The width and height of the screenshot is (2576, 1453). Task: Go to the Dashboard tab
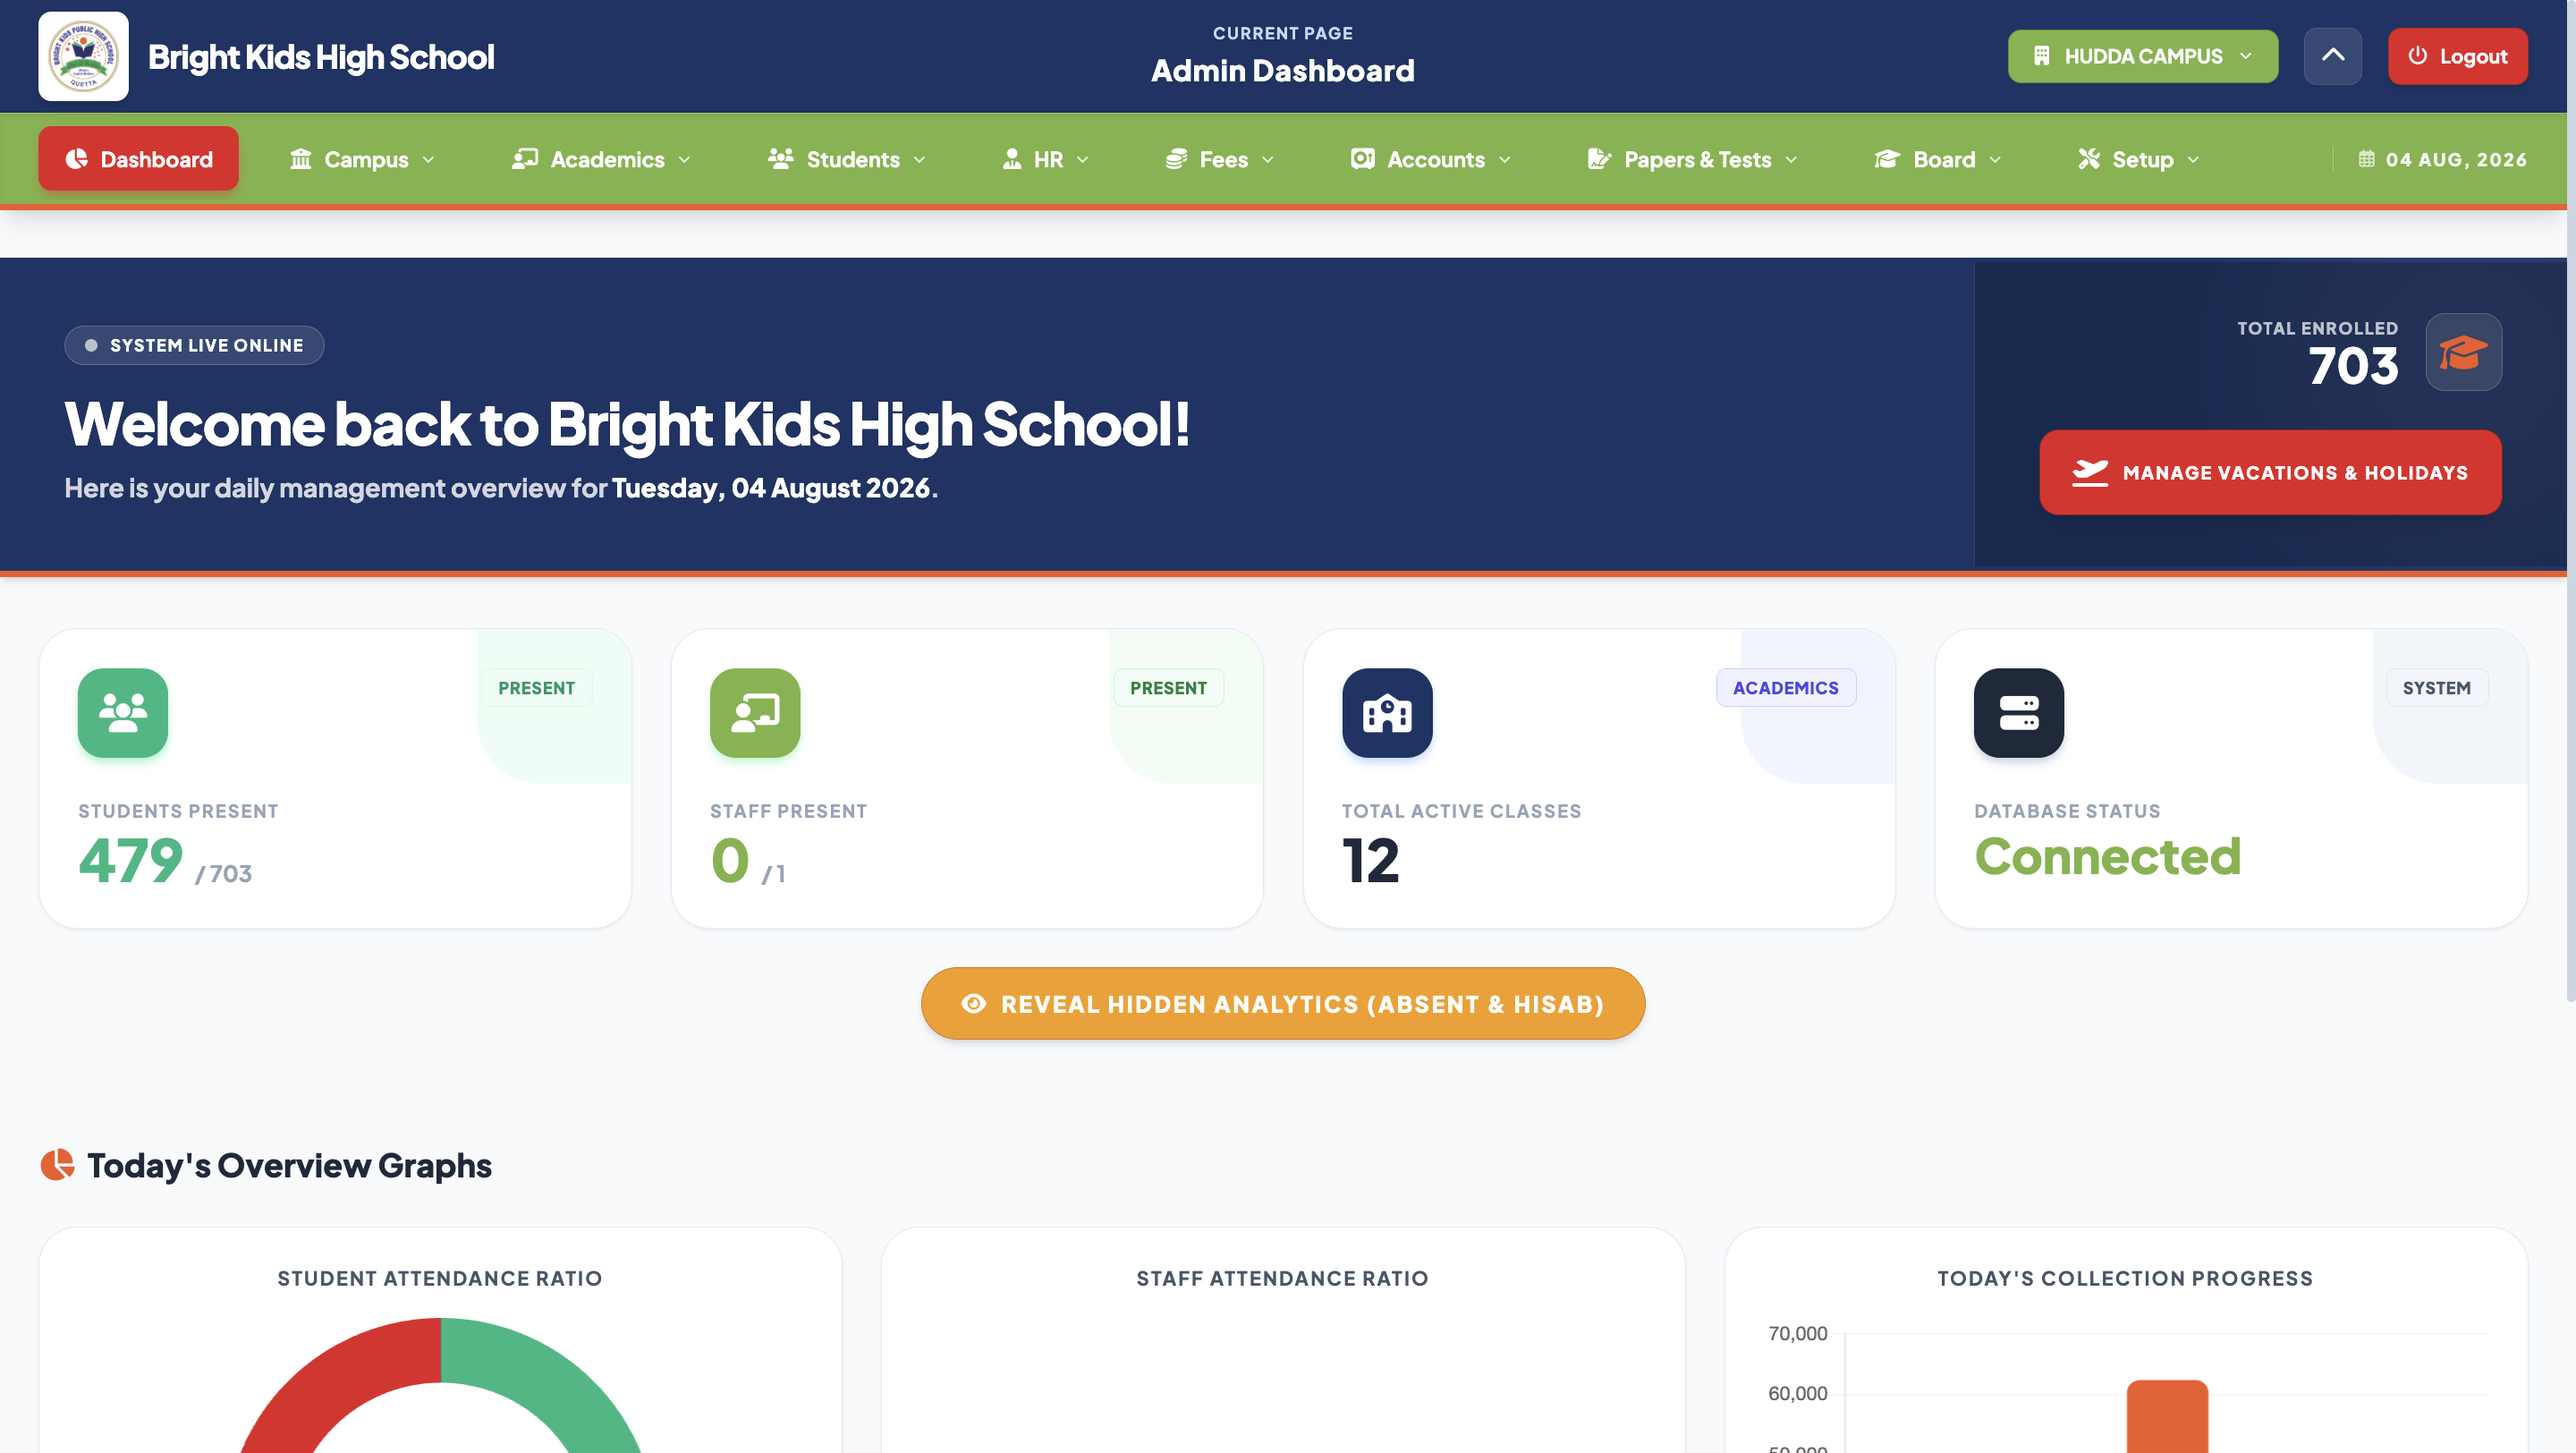pos(139,158)
